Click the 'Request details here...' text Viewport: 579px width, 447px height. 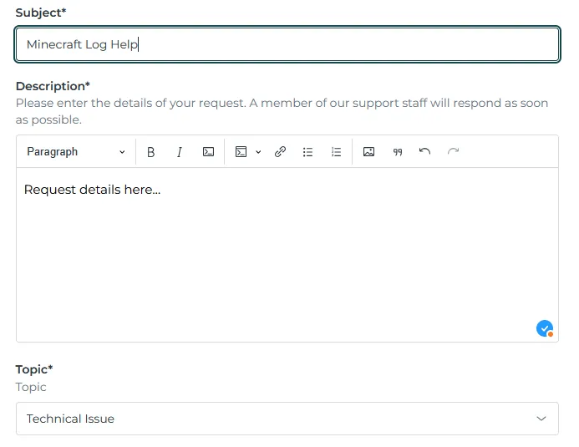92,190
